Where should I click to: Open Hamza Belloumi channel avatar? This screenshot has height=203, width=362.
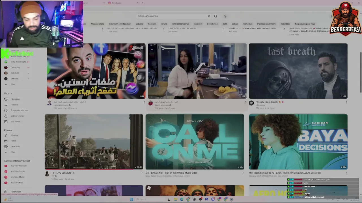[49, 103]
